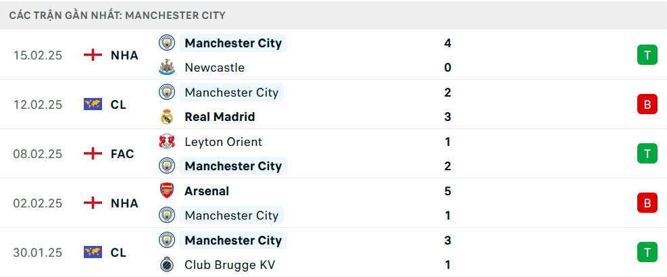Click England flag beside FAC competition
The image size is (667, 277).
(93, 154)
